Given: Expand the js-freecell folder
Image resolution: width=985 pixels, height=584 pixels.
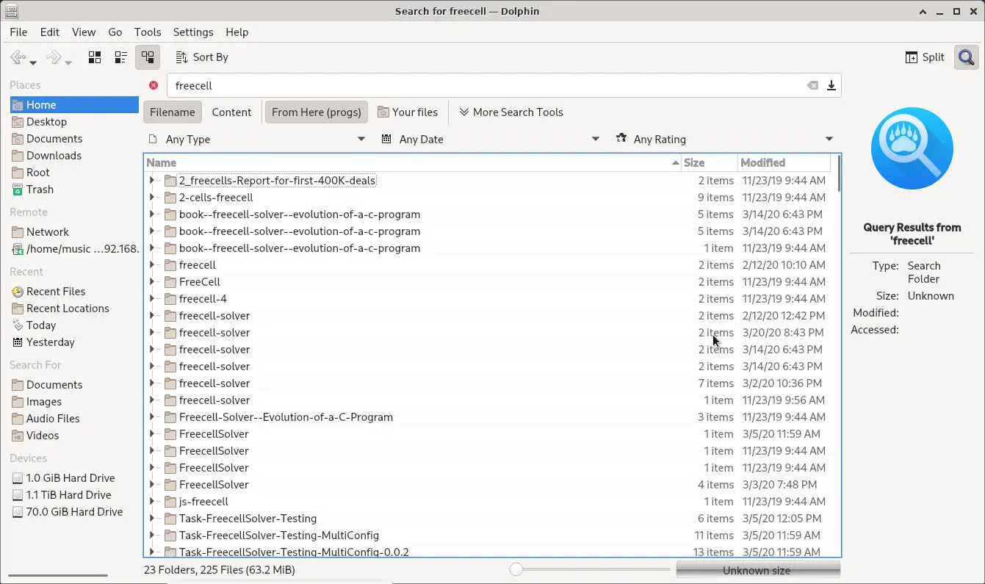Looking at the screenshot, I should (152, 502).
